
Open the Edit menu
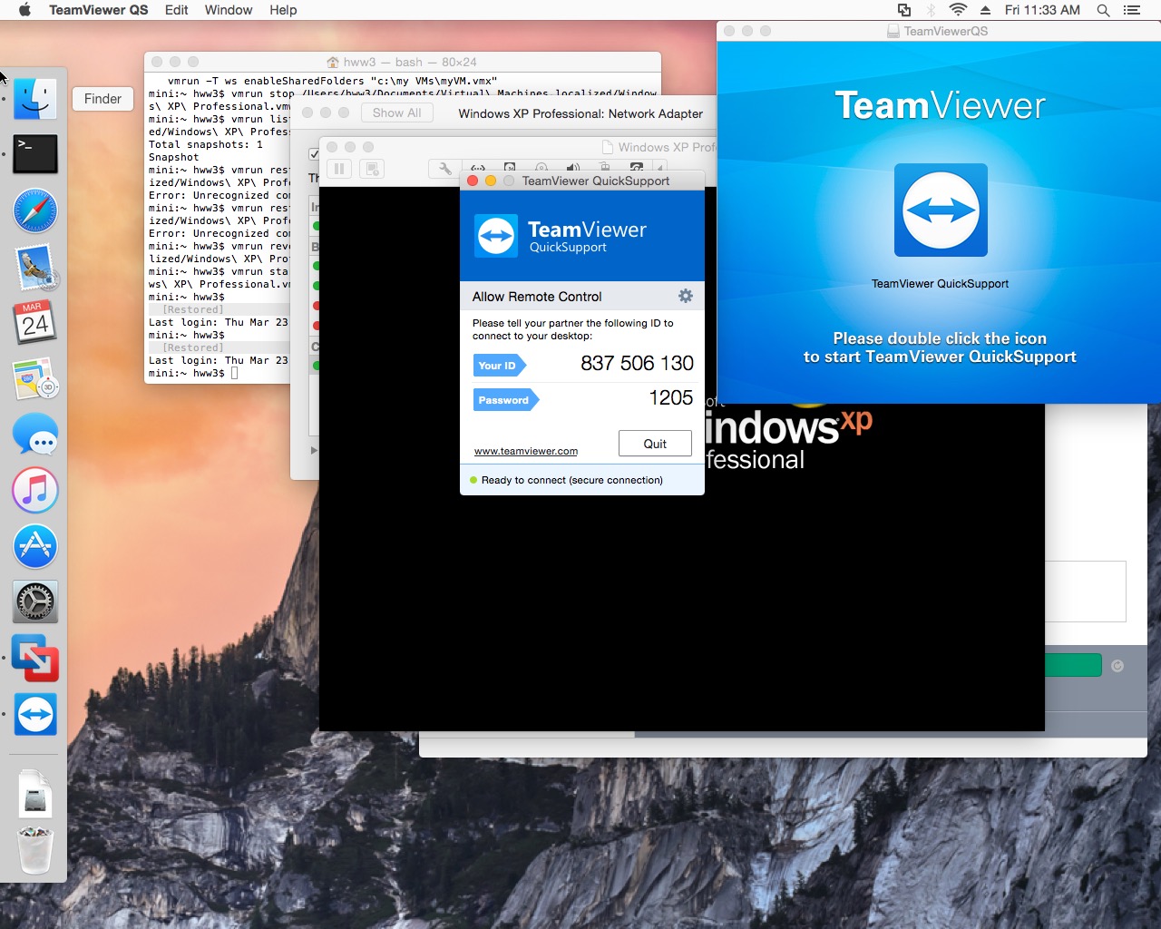(176, 10)
